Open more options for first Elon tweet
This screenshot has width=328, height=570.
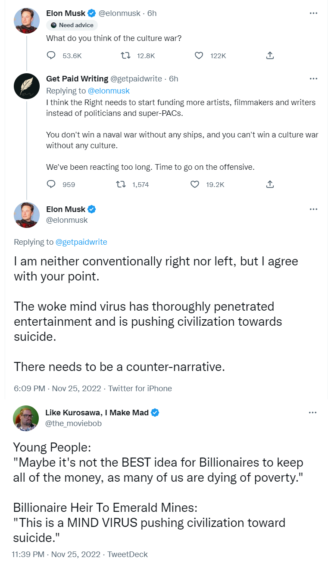point(313,13)
